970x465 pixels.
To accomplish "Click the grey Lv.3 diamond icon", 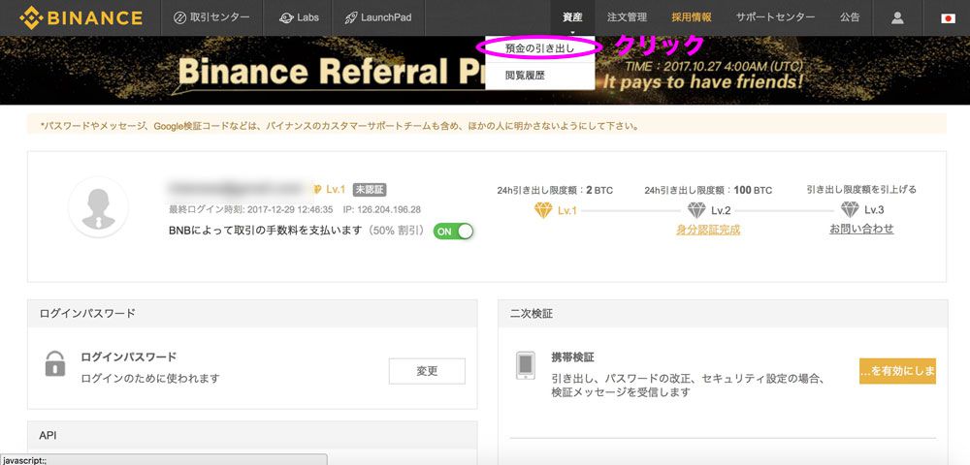I will click(x=850, y=210).
